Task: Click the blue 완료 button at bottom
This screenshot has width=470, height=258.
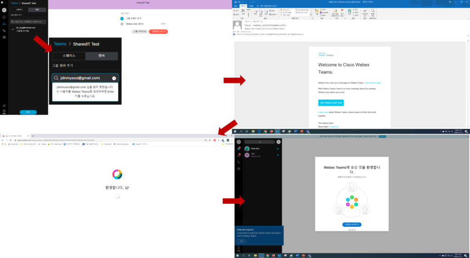Action: tap(28, 112)
